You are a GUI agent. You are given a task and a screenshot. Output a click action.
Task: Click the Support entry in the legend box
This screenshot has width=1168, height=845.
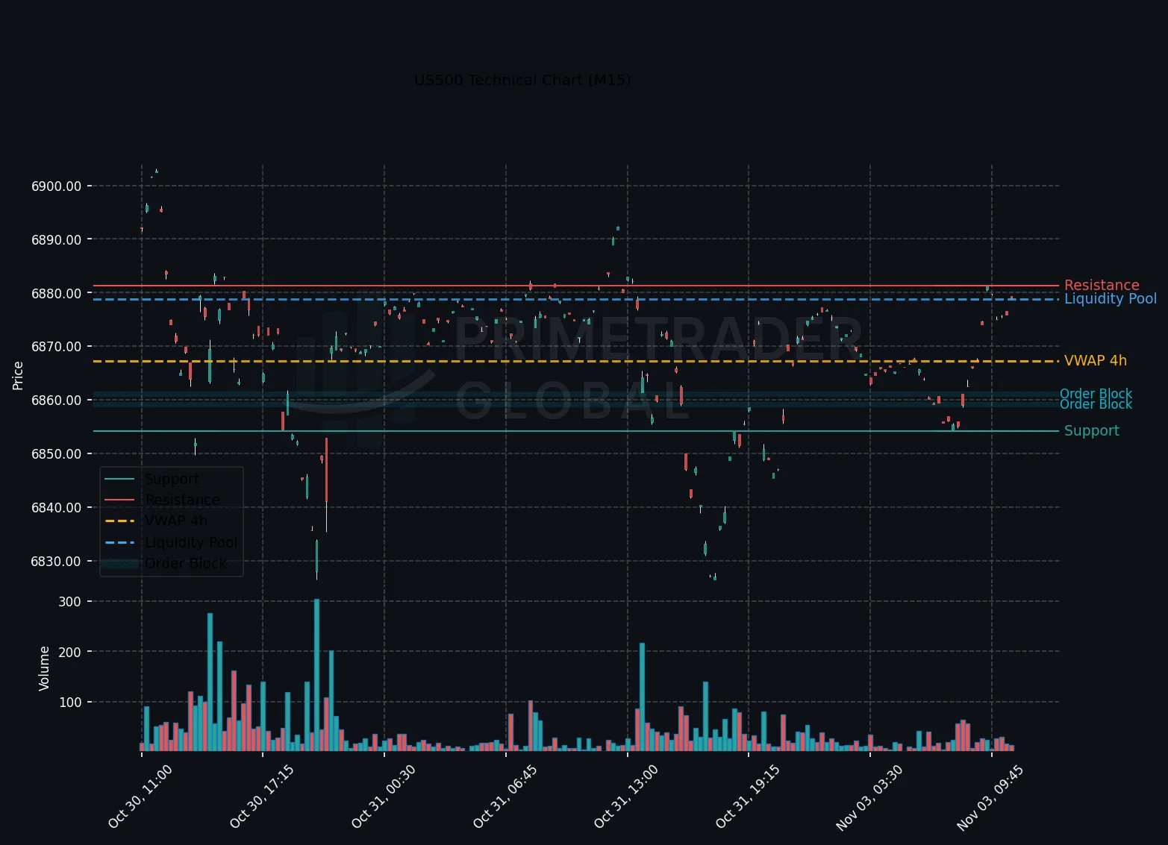tap(172, 479)
